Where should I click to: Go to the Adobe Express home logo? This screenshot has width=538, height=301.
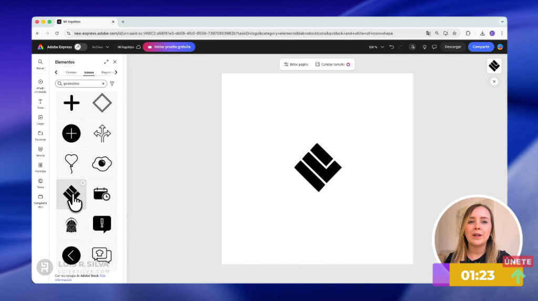40,47
